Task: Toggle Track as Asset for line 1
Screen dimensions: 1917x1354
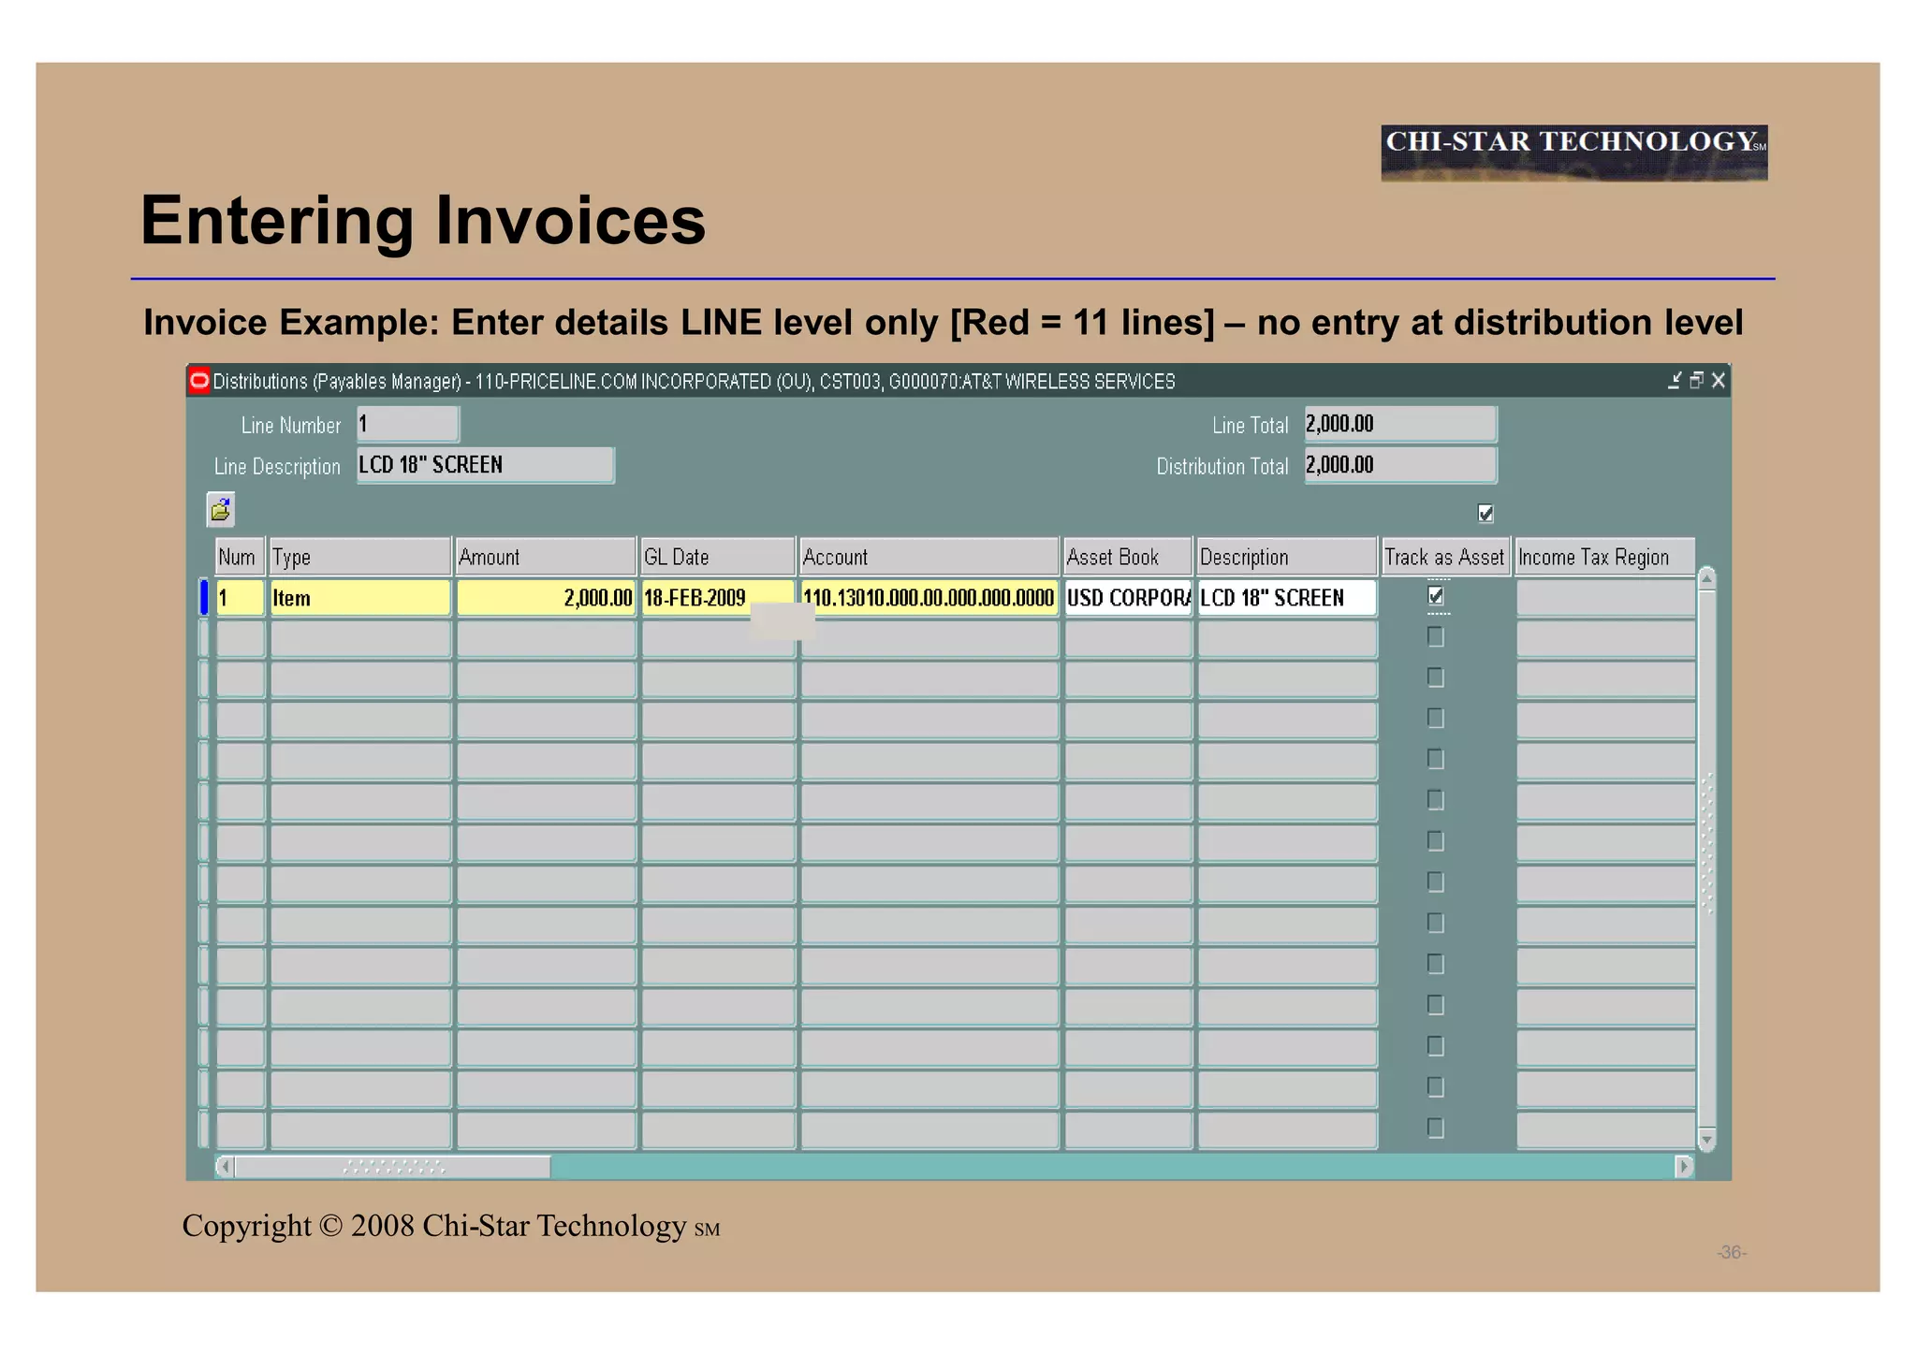Action: pyautogui.click(x=1436, y=596)
